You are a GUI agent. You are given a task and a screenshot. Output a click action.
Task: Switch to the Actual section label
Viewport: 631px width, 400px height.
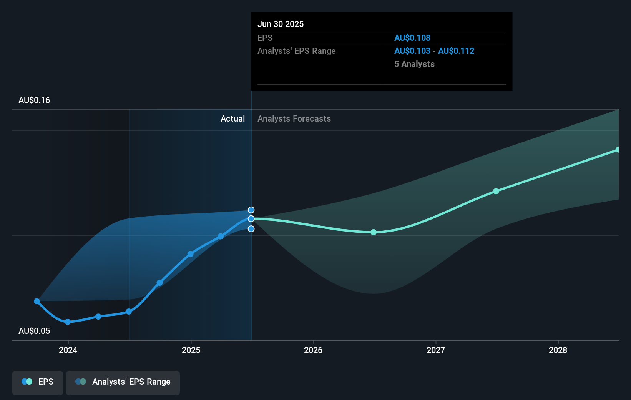click(233, 118)
